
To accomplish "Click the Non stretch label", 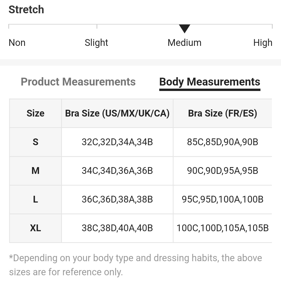I will (x=17, y=43).
